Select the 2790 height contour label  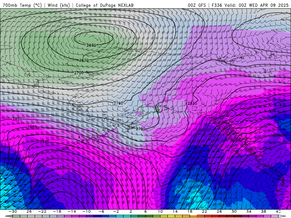[x=141, y=129]
